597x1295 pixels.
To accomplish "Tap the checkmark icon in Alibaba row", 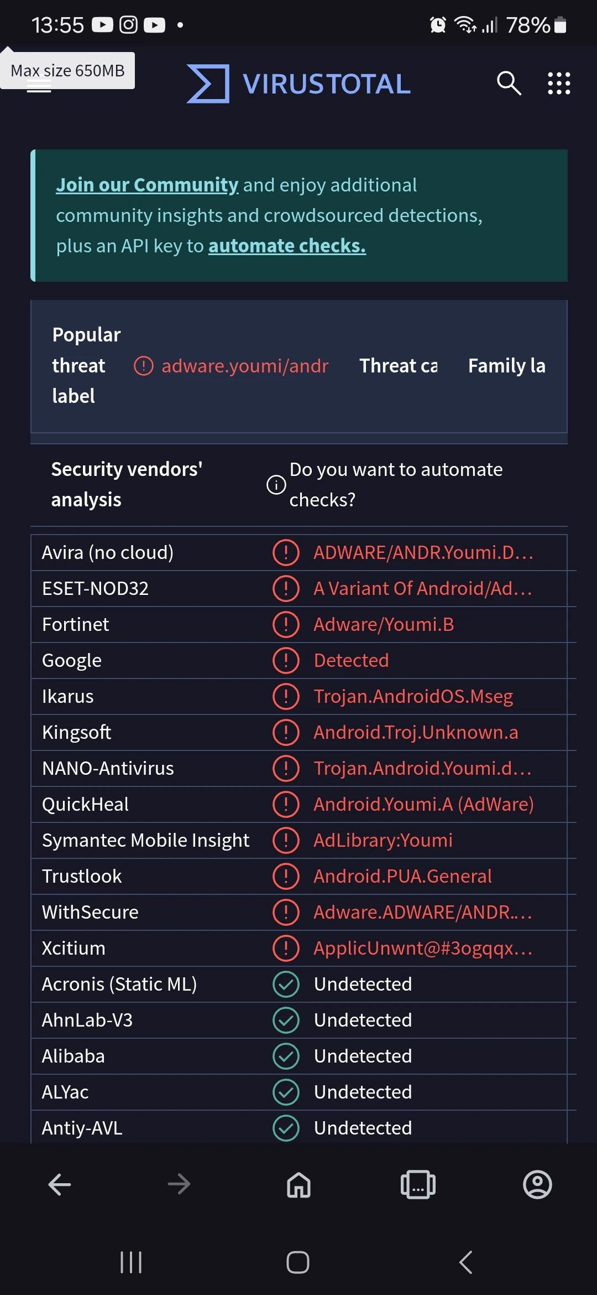I will point(286,1056).
